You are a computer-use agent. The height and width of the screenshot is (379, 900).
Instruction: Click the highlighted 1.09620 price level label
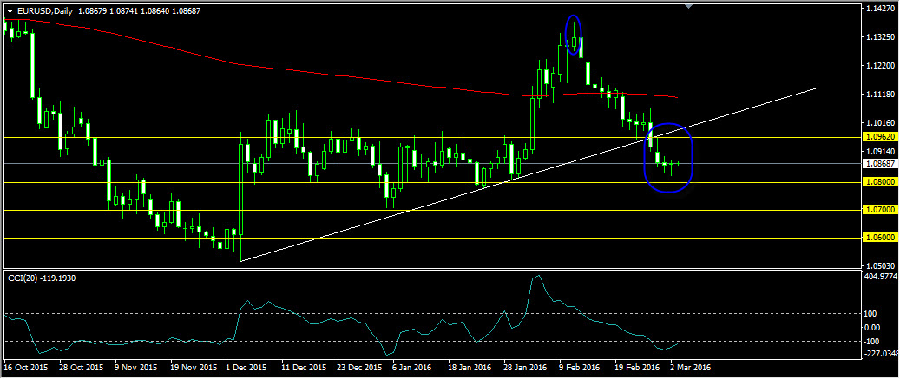click(x=880, y=138)
